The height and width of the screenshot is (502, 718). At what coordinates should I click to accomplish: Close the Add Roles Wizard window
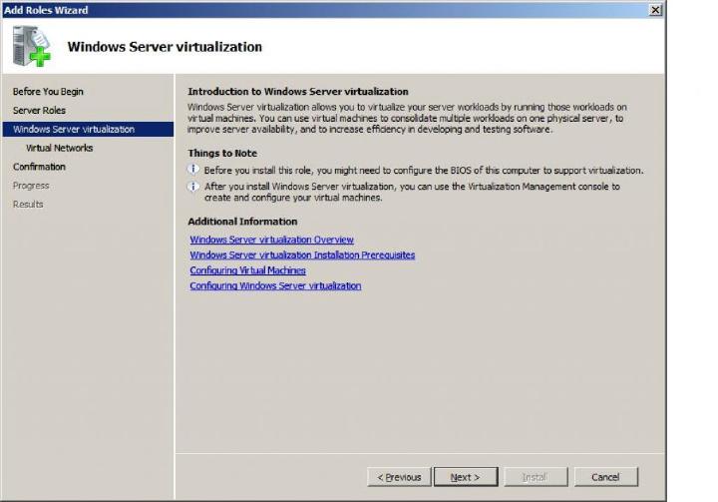(656, 10)
